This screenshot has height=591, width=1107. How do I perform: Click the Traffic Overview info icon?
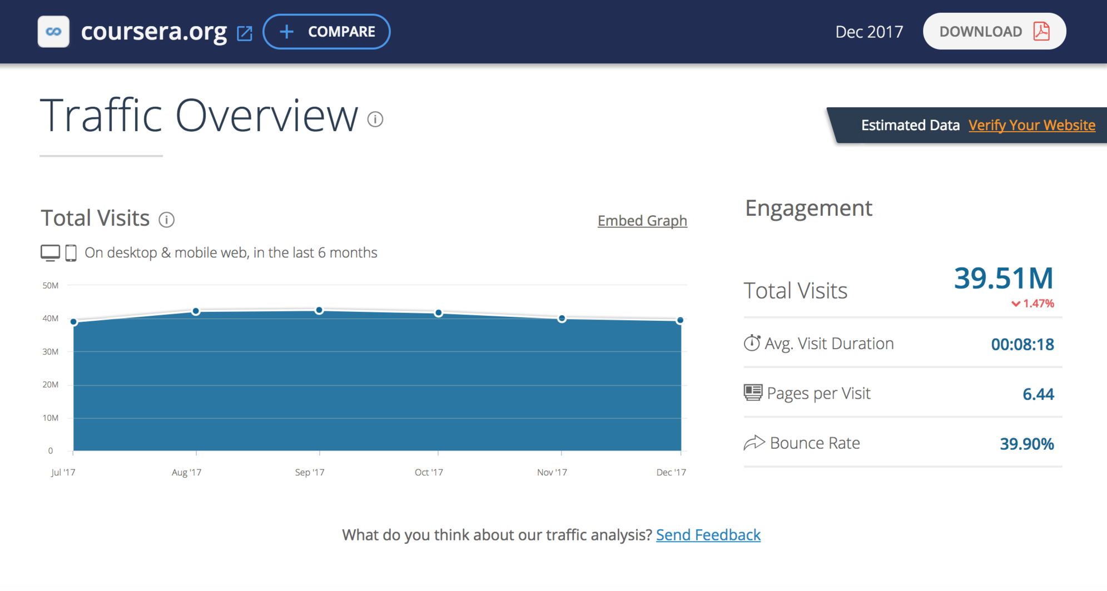tap(375, 119)
